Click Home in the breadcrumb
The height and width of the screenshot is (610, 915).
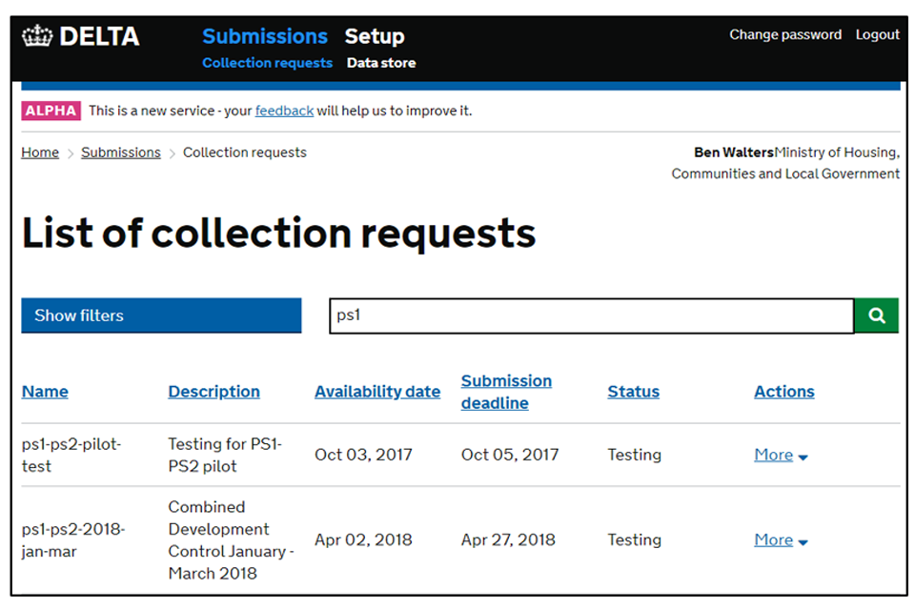[40, 152]
